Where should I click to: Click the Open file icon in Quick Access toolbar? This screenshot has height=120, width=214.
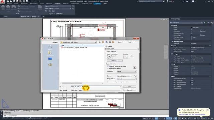11,1
